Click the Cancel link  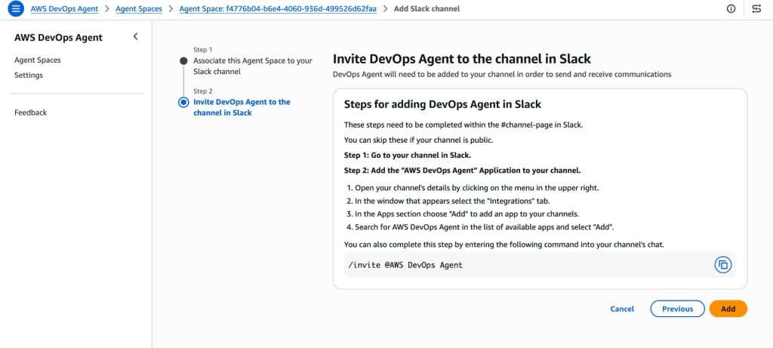pos(622,309)
